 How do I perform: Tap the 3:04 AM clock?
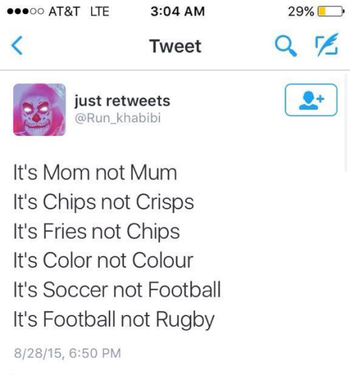(178, 11)
